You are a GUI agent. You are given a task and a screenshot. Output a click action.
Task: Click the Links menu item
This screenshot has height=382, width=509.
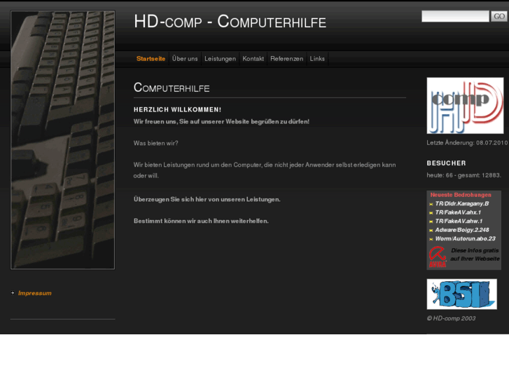click(x=317, y=59)
